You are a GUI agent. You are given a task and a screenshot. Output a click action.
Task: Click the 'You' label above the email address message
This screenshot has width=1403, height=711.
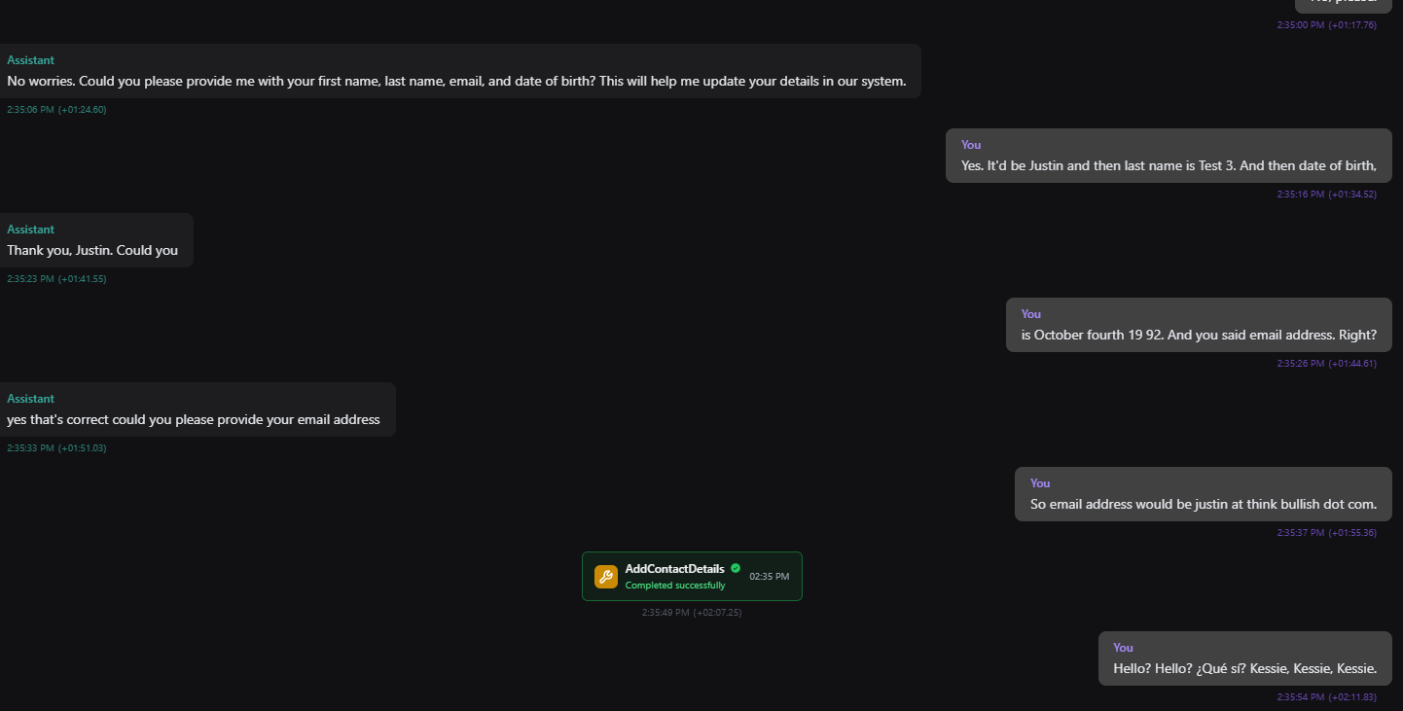[x=1040, y=483]
